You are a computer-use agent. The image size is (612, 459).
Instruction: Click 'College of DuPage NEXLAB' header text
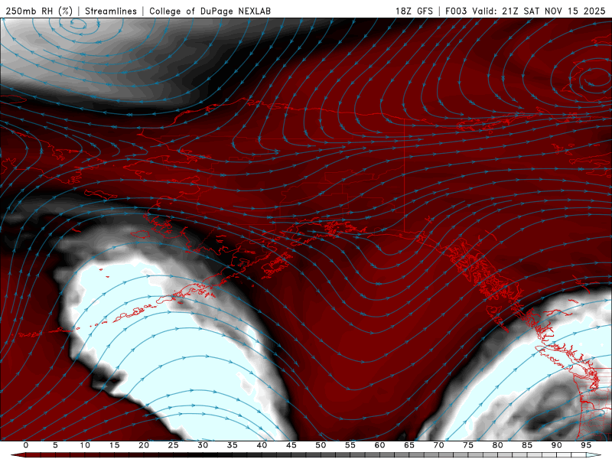pyautogui.click(x=210, y=11)
